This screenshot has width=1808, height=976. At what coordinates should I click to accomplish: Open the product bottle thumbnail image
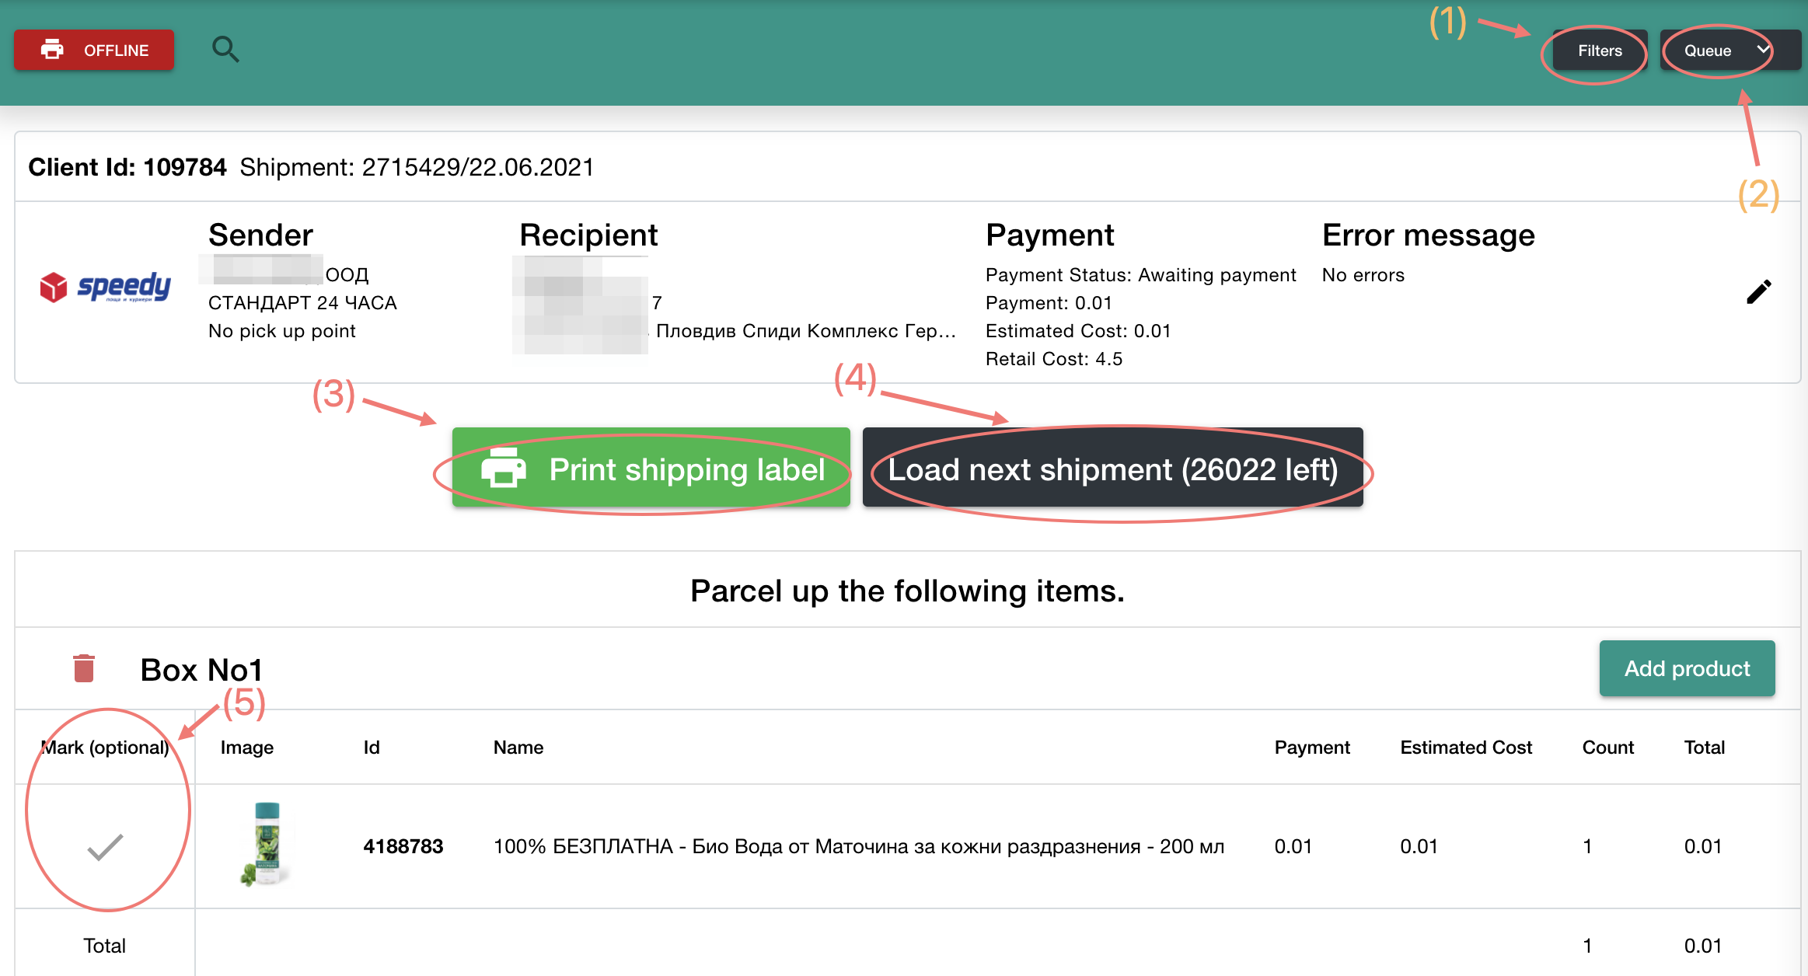pos(267,845)
